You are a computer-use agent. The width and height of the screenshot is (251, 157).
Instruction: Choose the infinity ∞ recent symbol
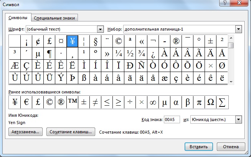153,102
